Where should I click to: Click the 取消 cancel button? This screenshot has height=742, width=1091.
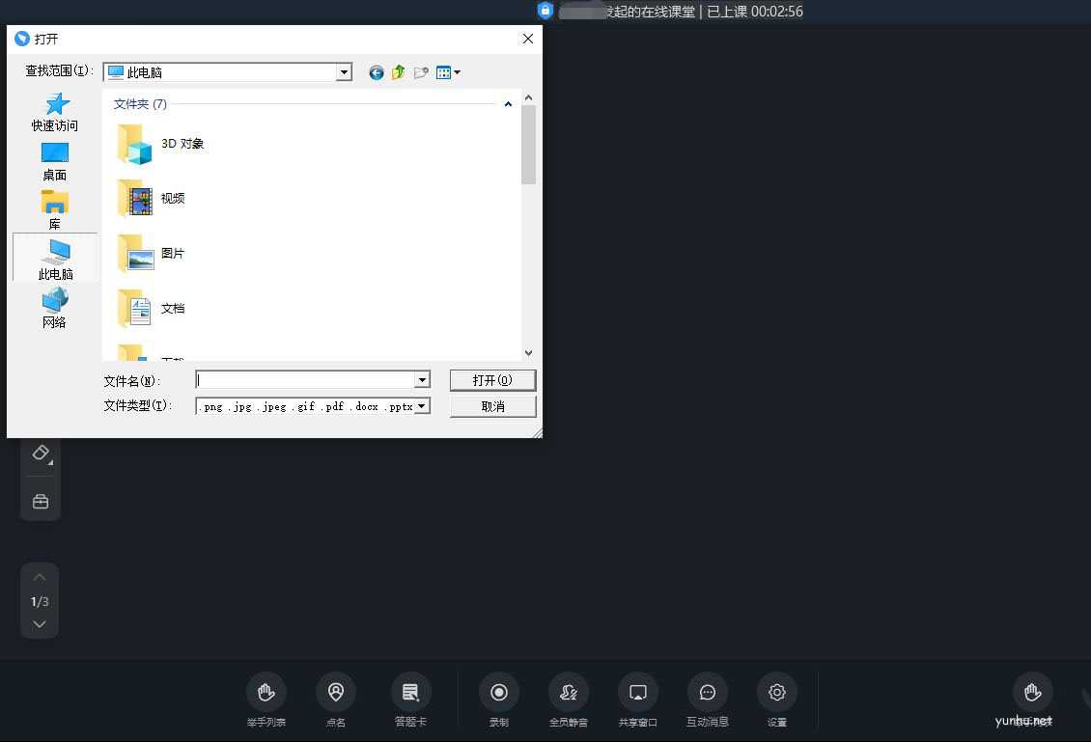pos(492,406)
